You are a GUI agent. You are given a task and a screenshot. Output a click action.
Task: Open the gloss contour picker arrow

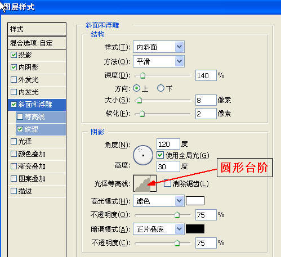coord(153,183)
